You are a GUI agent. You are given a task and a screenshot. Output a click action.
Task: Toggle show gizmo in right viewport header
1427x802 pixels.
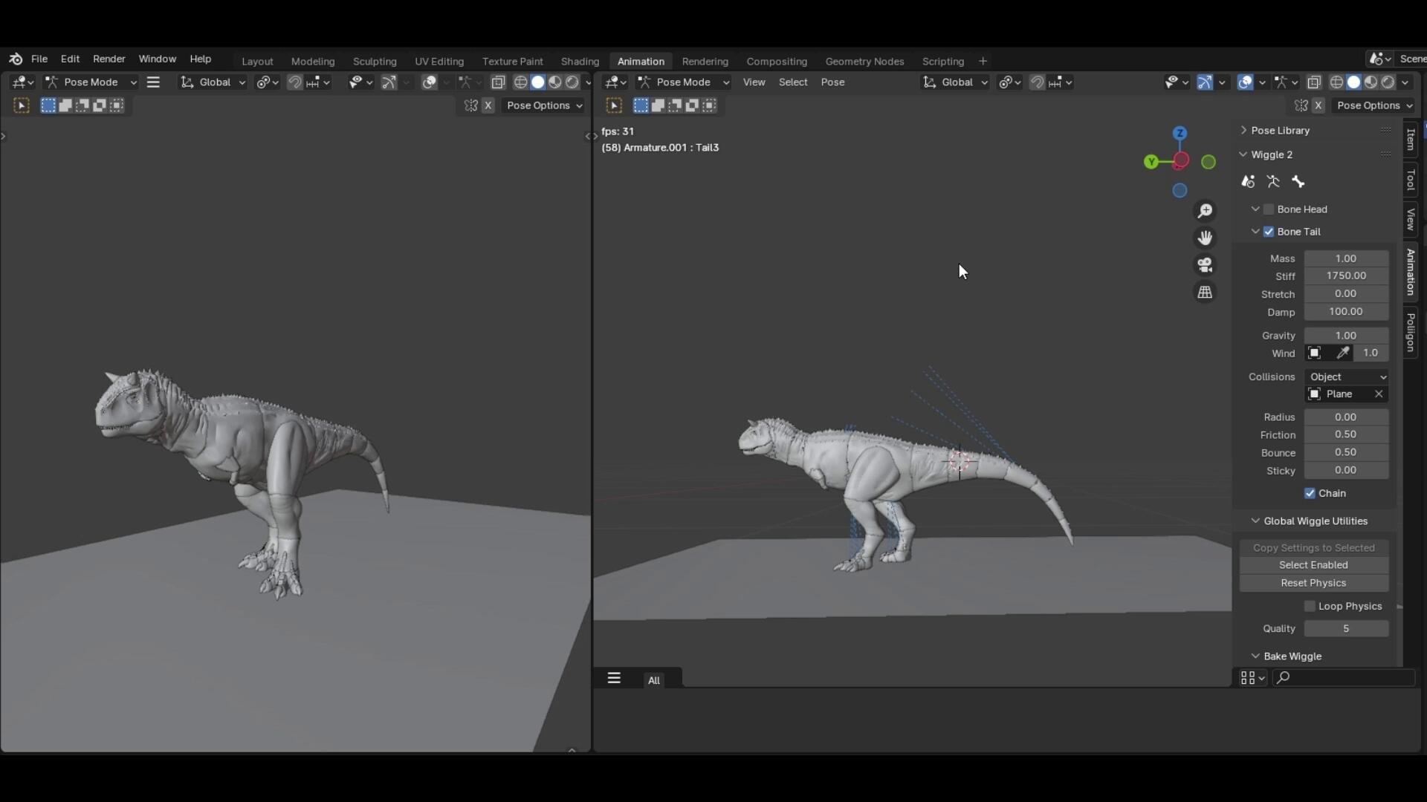pos(1205,82)
